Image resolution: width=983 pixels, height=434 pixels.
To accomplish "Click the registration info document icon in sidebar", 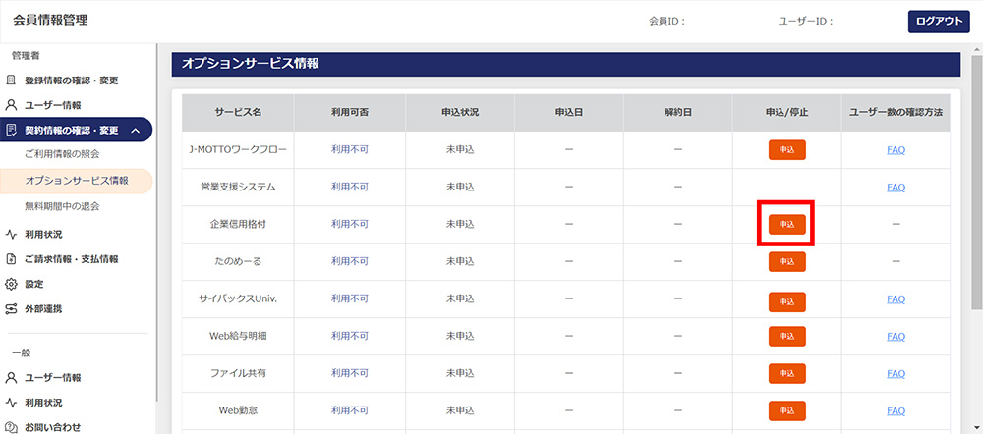I will click(12, 81).
